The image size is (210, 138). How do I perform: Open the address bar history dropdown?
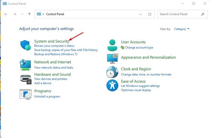pos(140,14)
